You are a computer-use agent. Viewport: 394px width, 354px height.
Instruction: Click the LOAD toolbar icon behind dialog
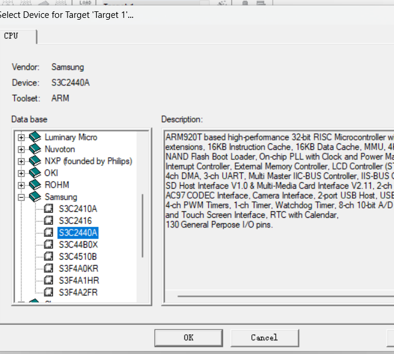(x=85, y=2)
